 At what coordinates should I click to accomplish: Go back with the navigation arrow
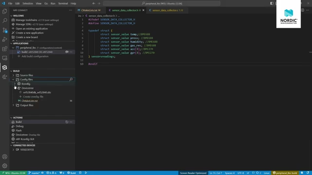94,3
